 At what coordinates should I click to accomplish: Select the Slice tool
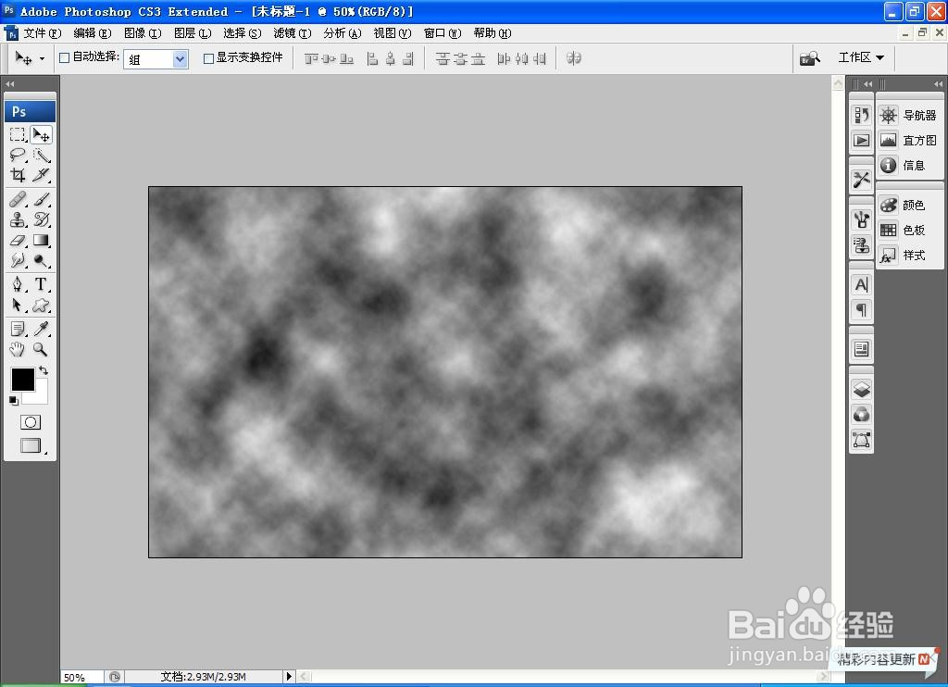[41, 175]
